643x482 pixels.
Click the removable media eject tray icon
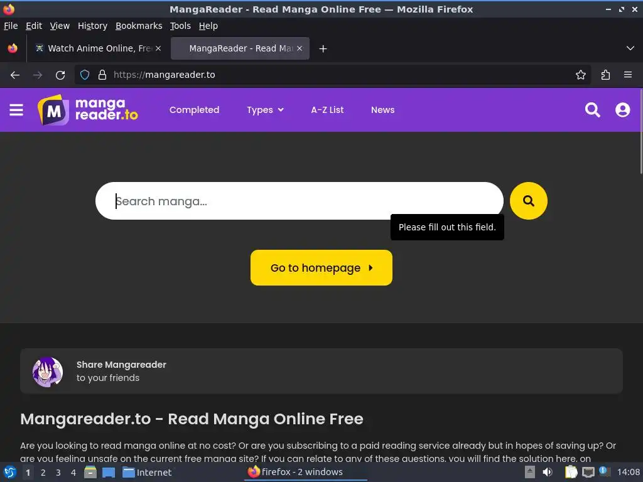pos(529,472)
